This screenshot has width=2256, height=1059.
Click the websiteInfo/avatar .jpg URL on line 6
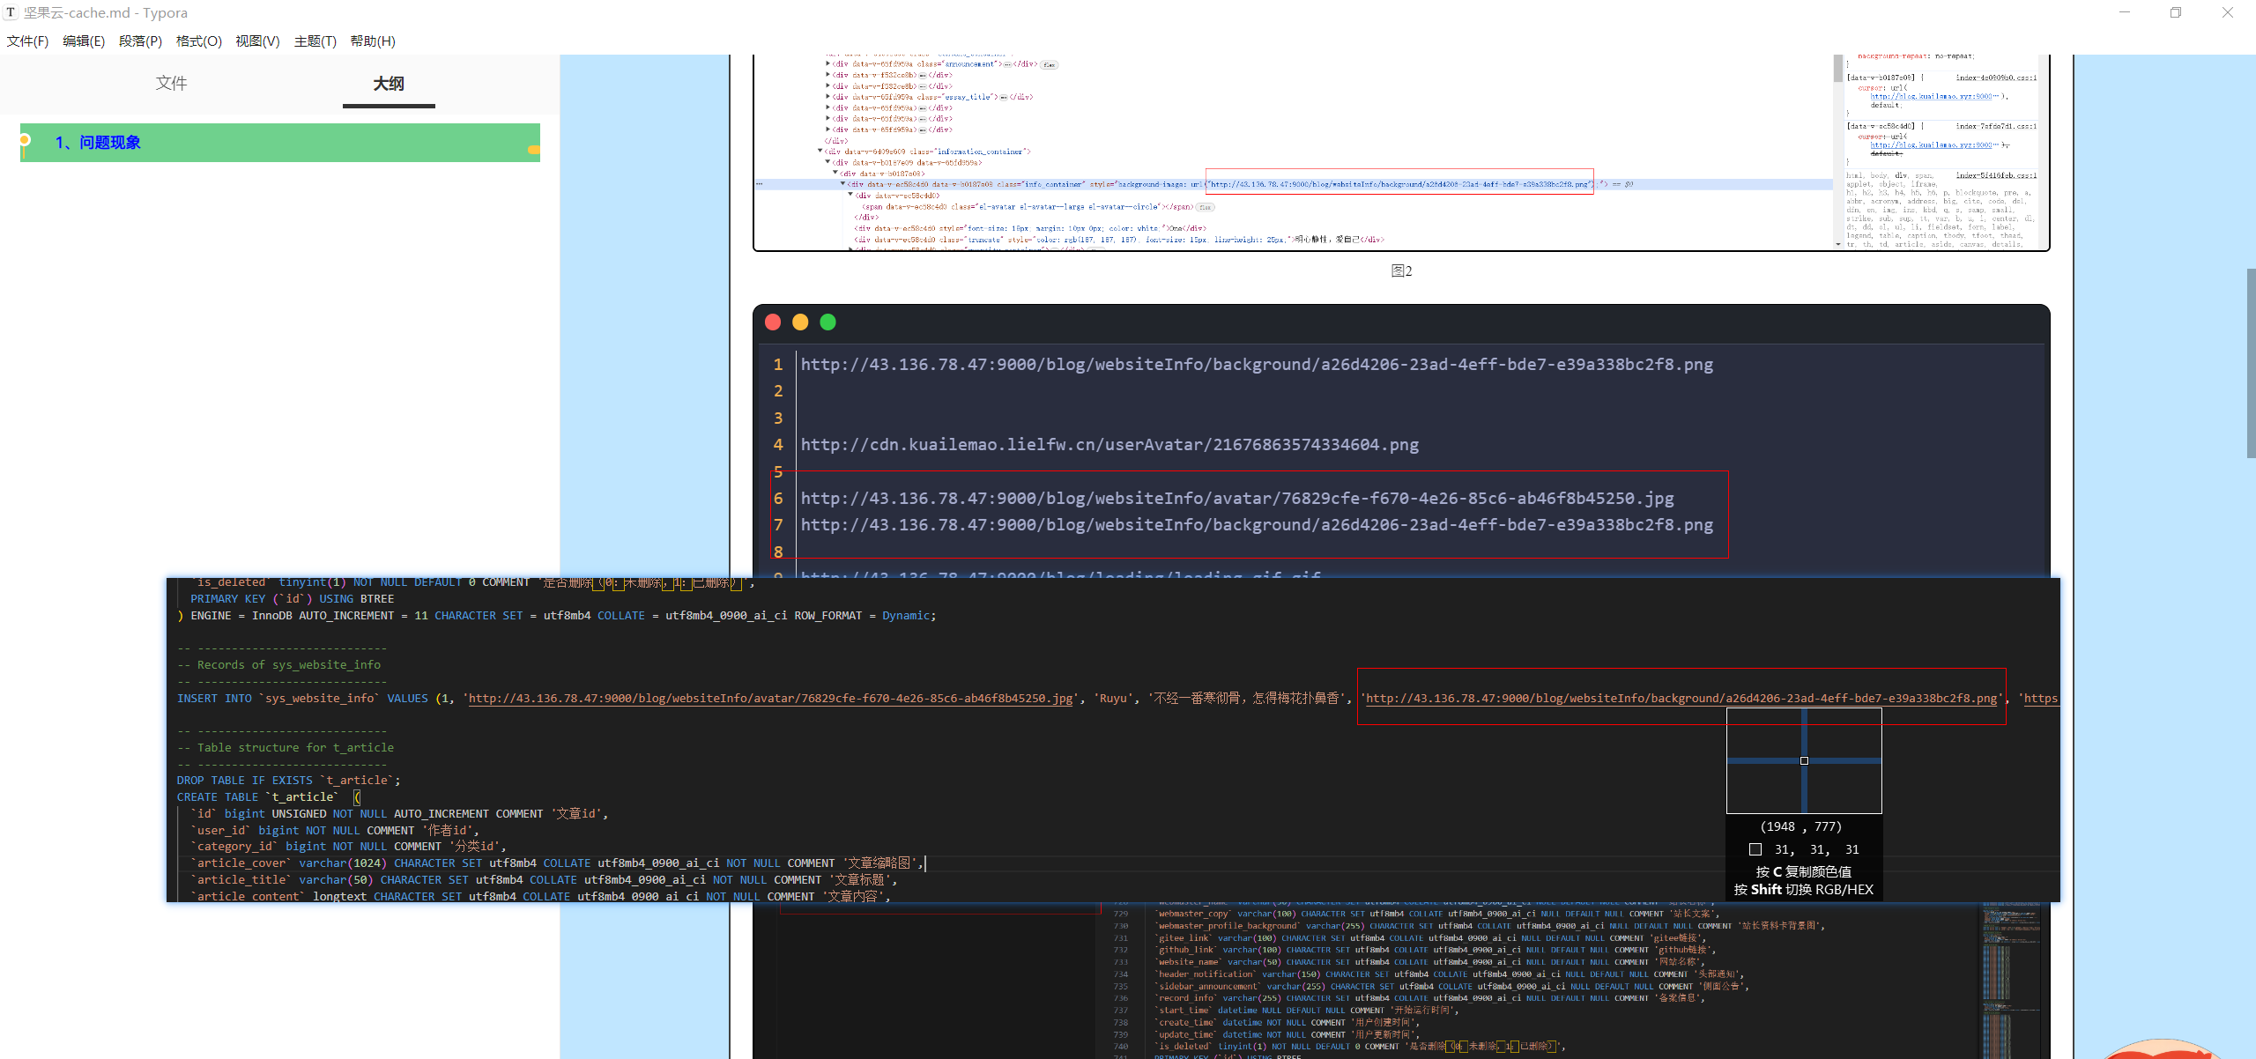point(1237,499)
